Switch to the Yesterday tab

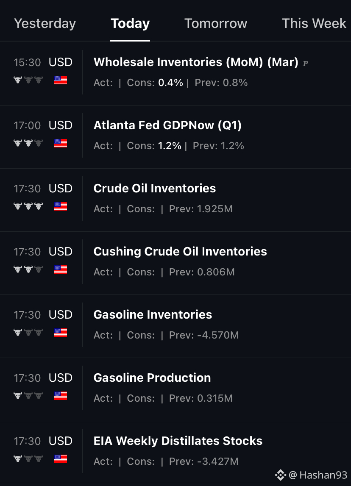pyautogui.click(x=45, y=24)
